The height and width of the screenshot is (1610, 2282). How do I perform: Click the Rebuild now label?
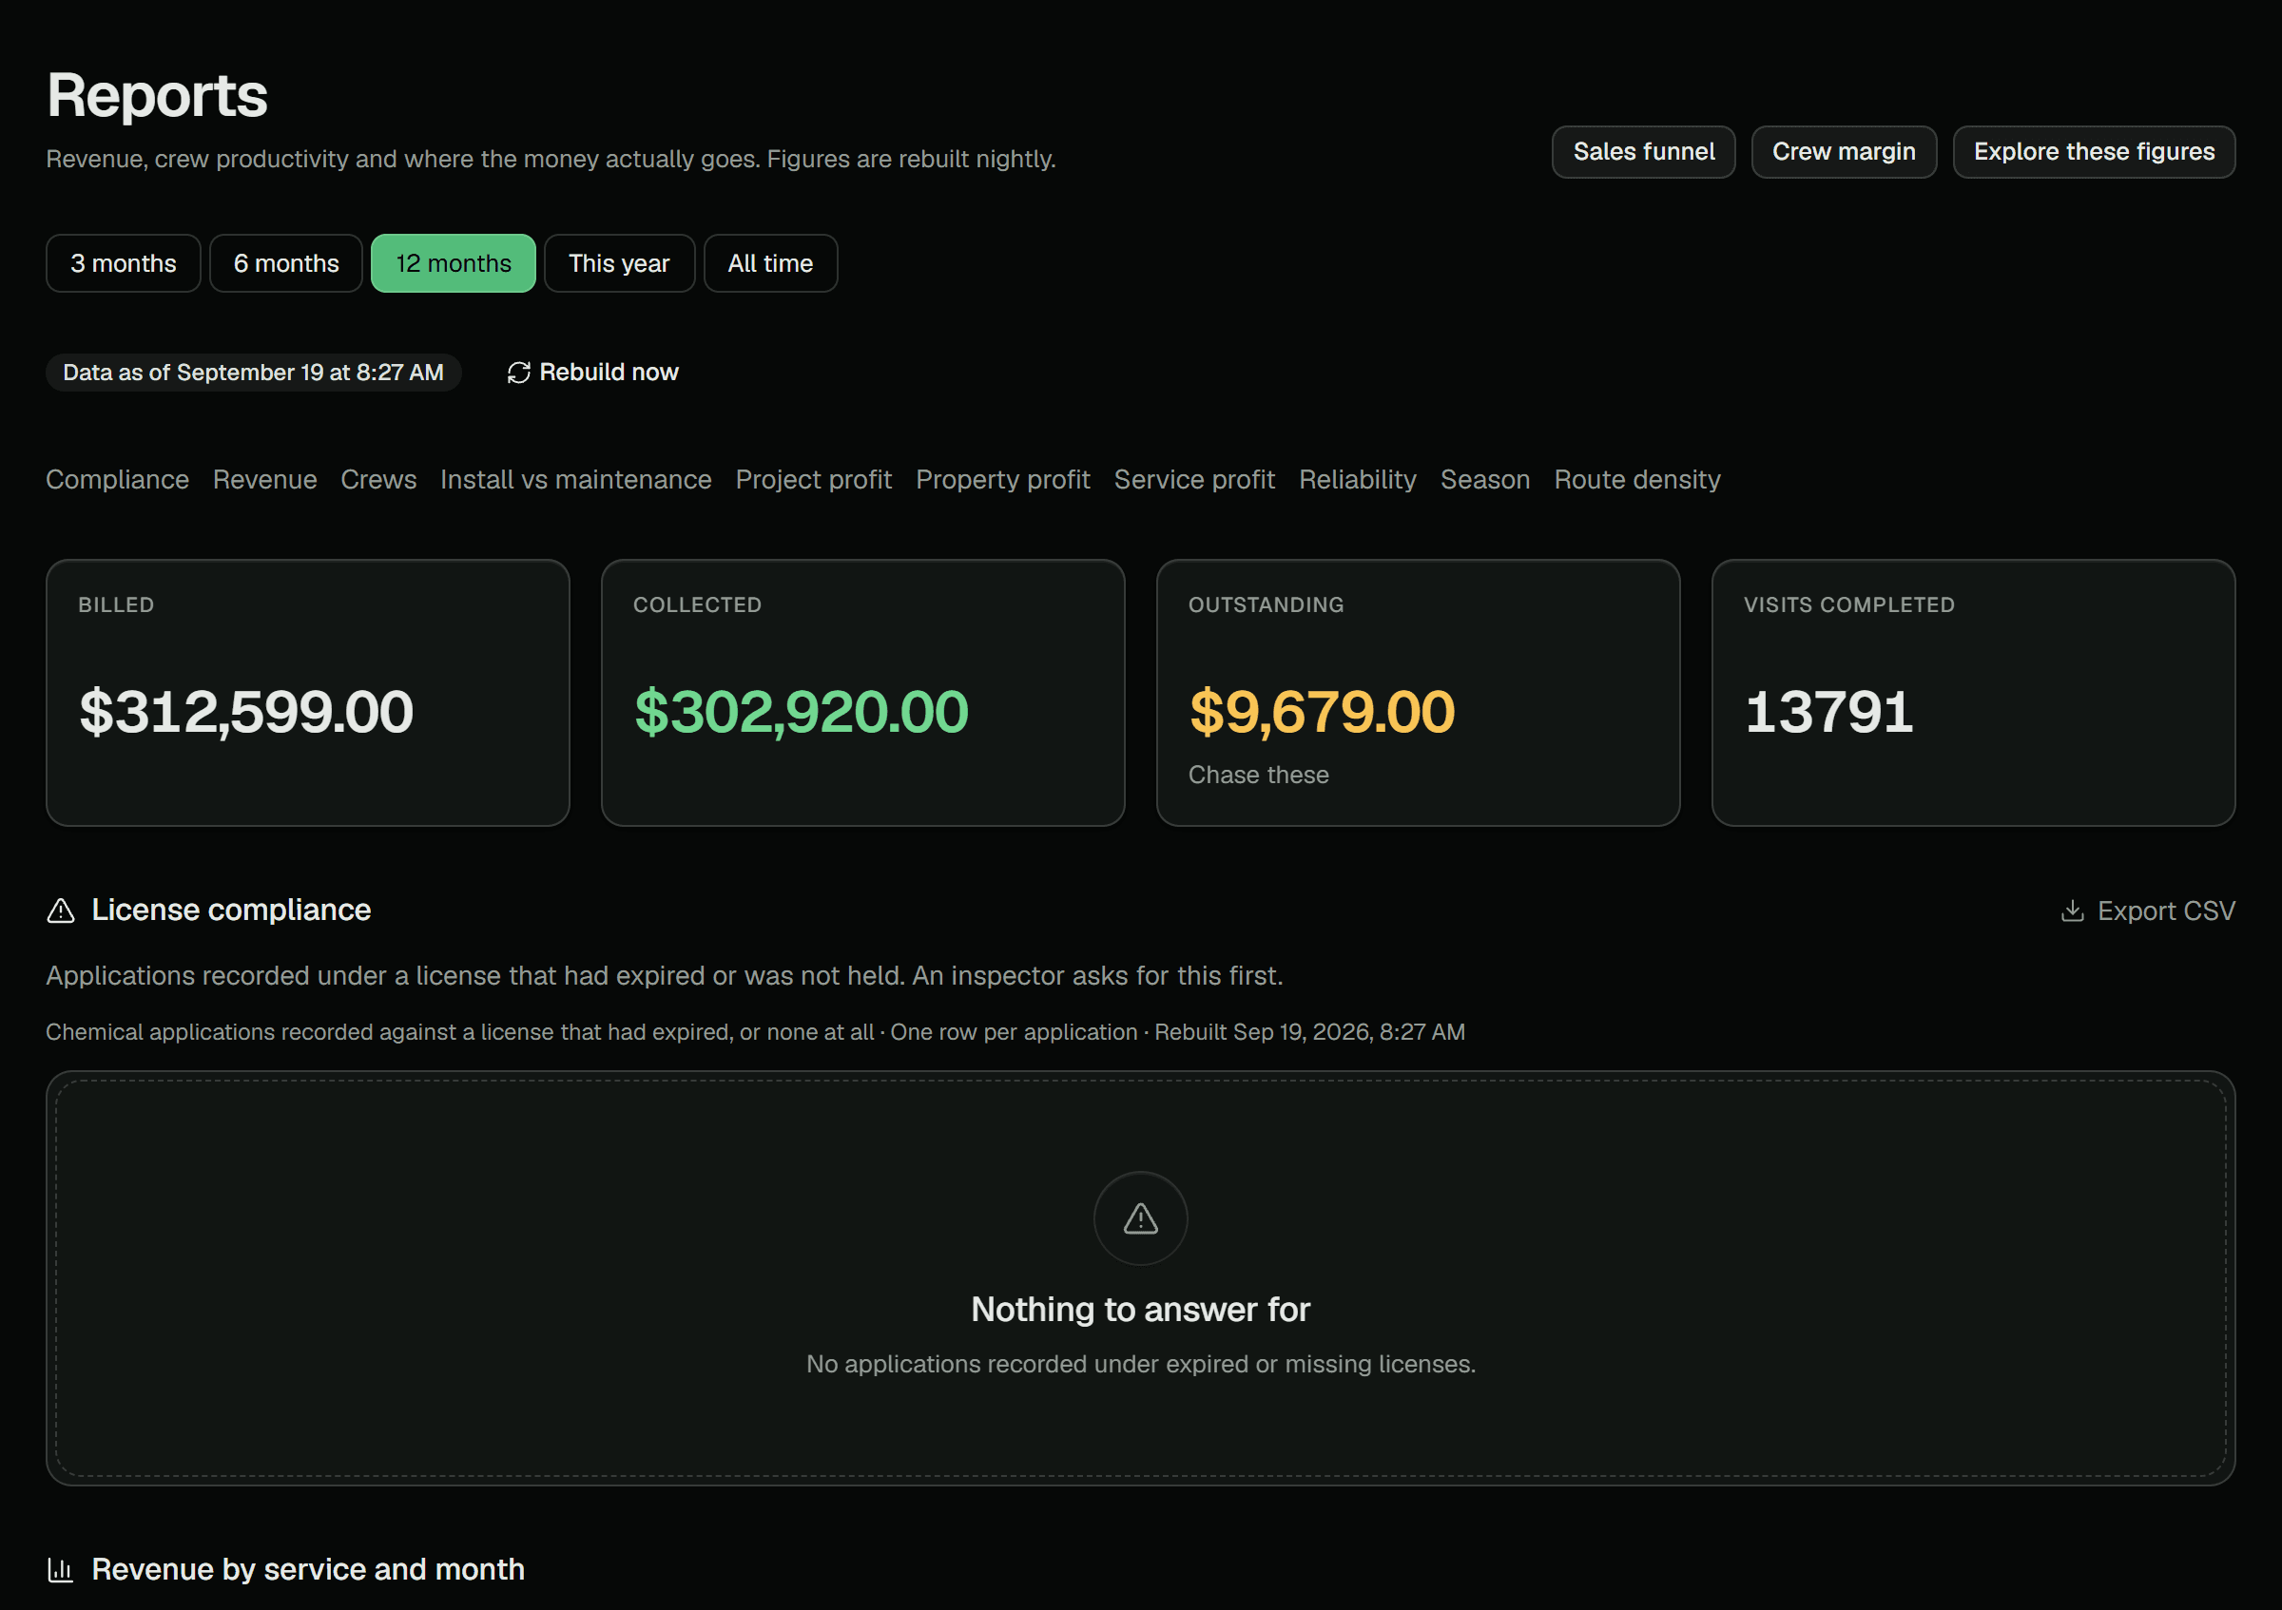click(609, 373)
